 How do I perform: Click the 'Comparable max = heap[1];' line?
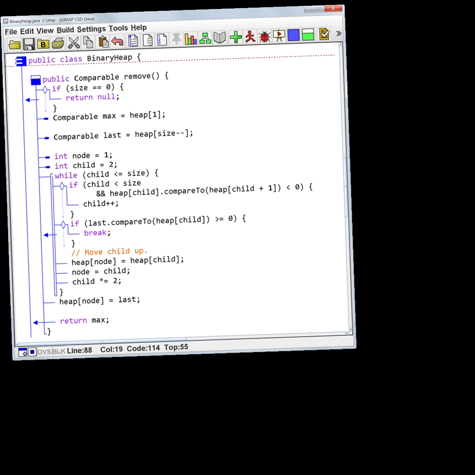pyautogui.click(x=109, y=116)
